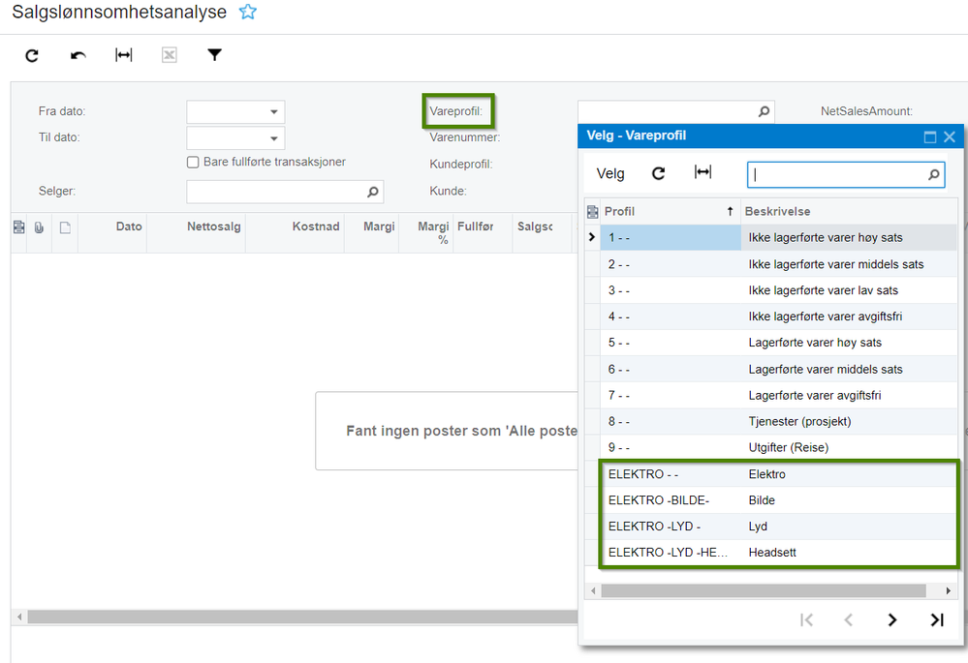Go to next page in lookup
The image size is (968, 663).
(x=892, y=619)
